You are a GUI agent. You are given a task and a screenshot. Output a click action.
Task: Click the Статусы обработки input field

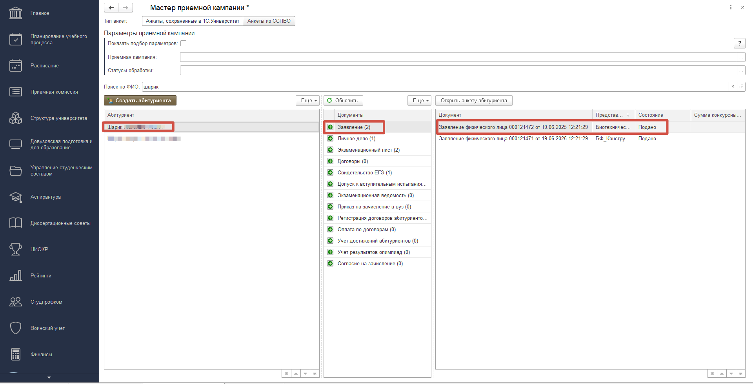458,71
